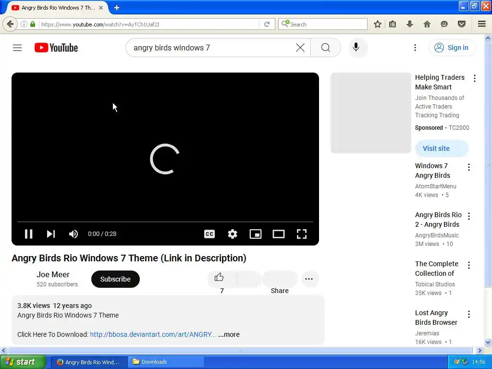Screen dimensions: 492x369
Task: Subscribe to Joe Meer's channel
Action: pyautogui.click(x=115, y=279)
